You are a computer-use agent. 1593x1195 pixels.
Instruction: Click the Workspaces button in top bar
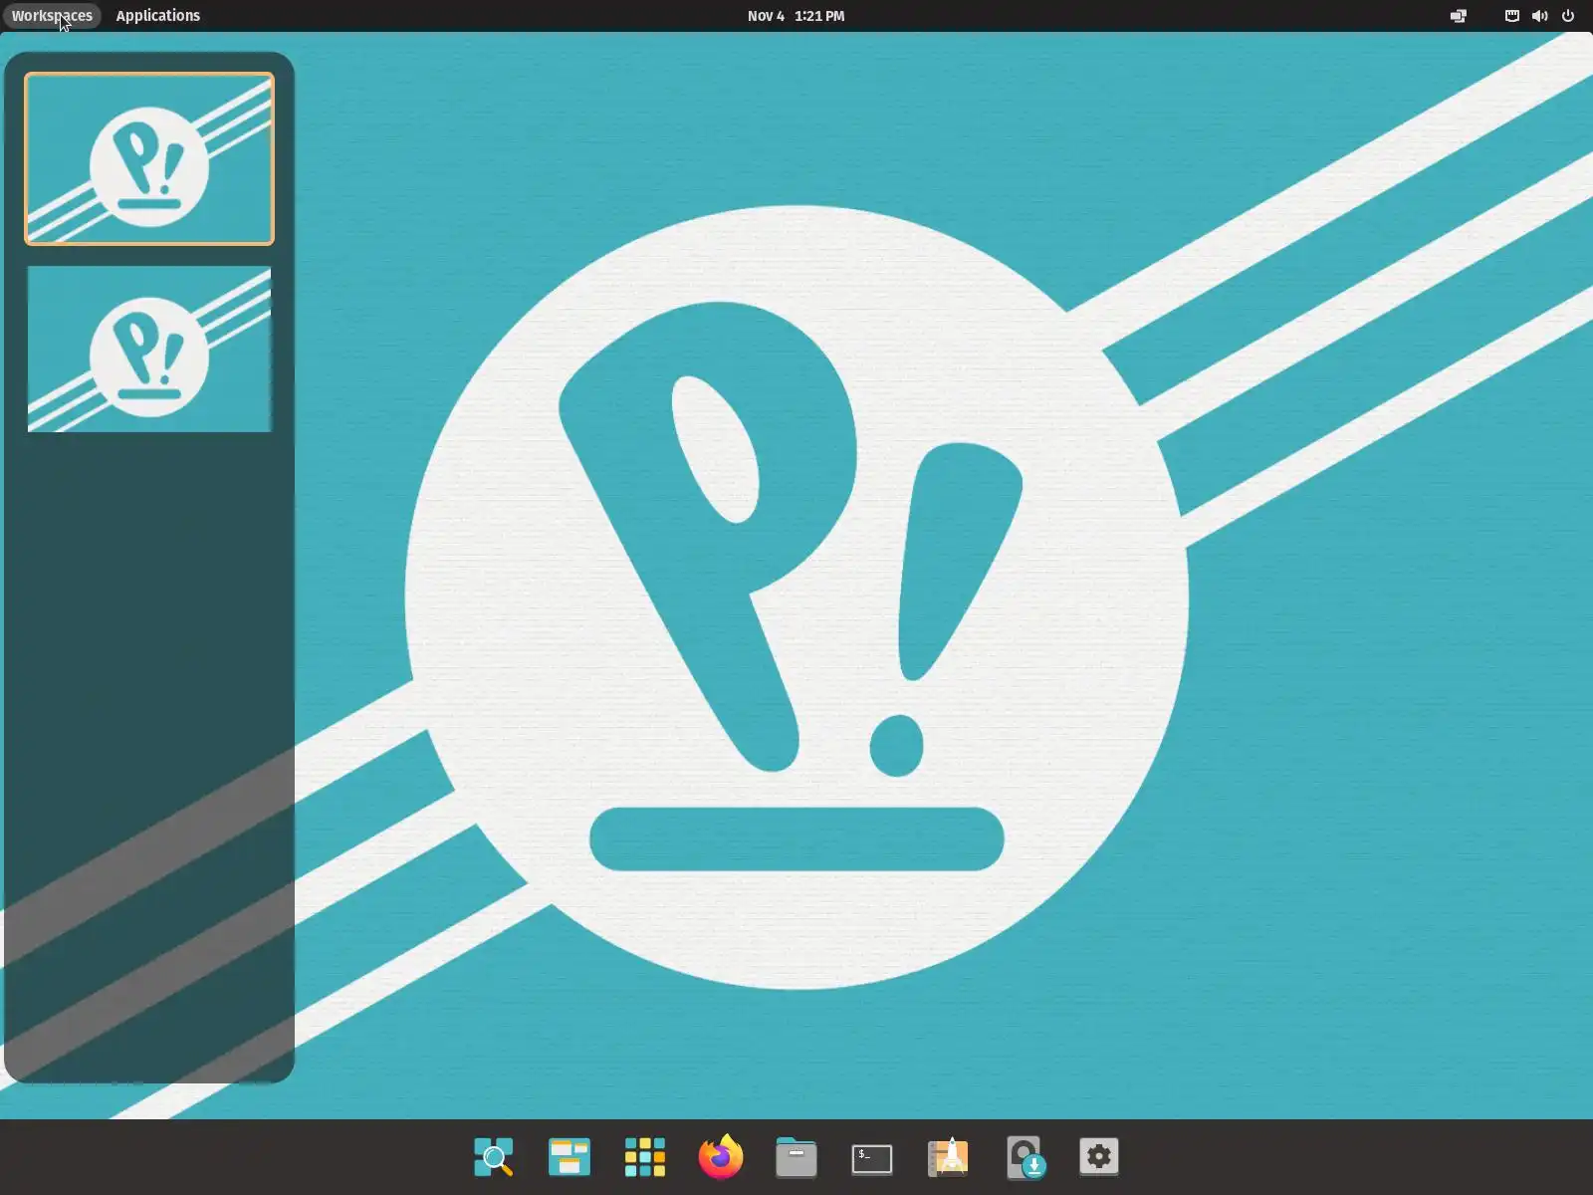[x=52, y=16]
